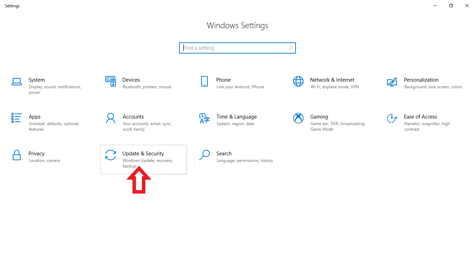Click the Gaming Xbox icon
The width and height of the screenshot is (475, 253).
click(298, 118)
